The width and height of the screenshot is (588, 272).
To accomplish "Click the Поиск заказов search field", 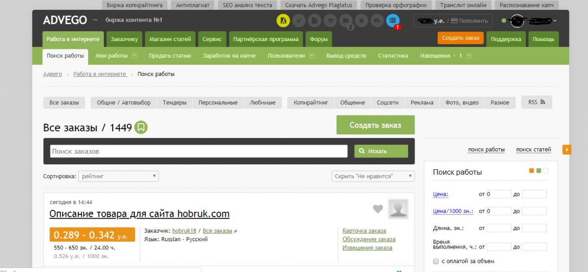I will click(199, 151).
